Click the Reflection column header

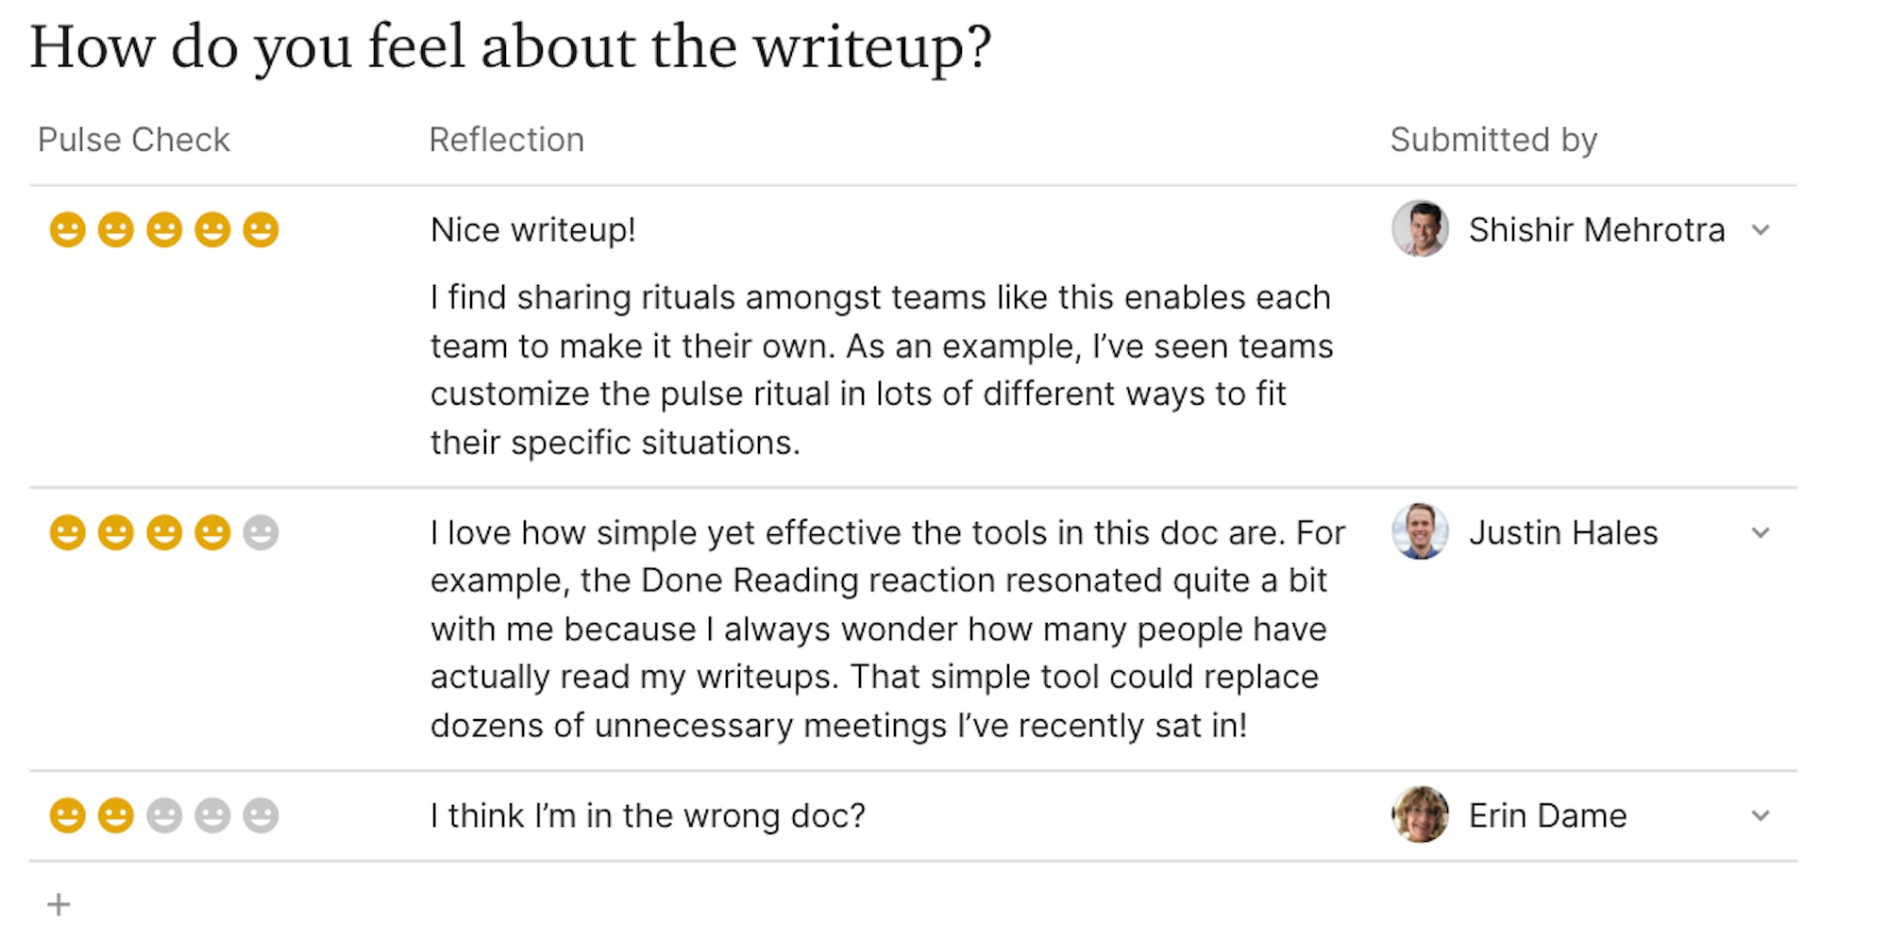[507, 140]
